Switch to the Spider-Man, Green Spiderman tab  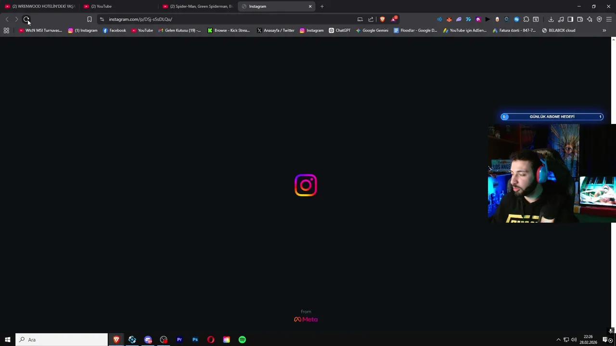pyautogui.click(x=198, y=6)
